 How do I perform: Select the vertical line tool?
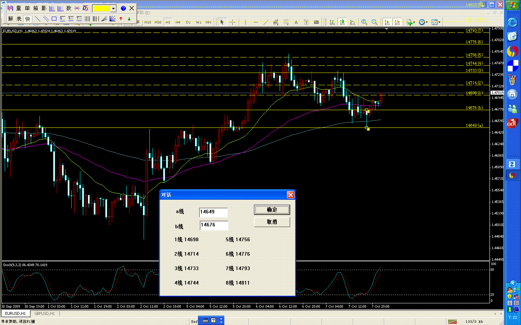[246, 22]
